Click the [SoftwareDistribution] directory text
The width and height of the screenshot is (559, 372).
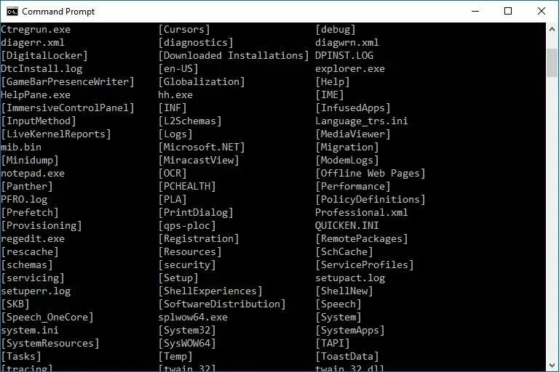click(x=222, y=304)
